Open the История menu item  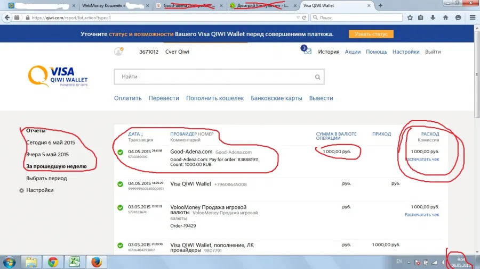point(329,52)
